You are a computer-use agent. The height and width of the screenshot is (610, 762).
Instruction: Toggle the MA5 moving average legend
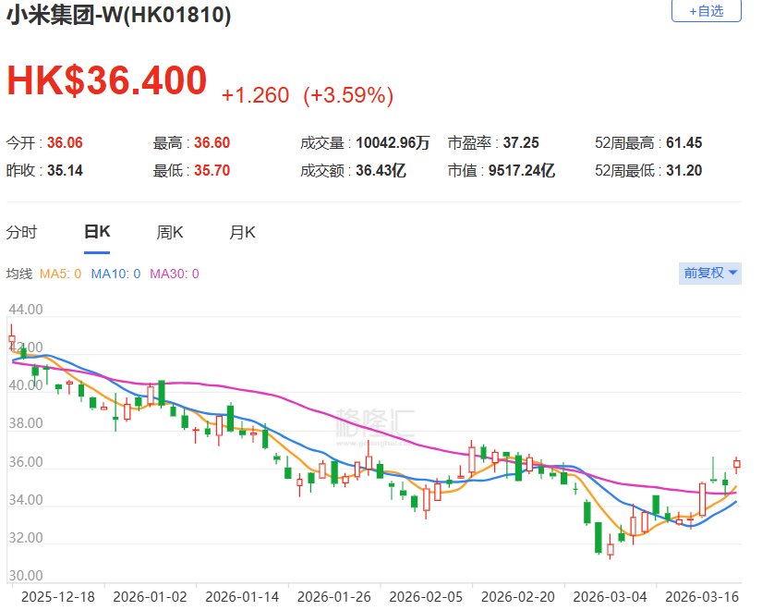coord(60,274)
